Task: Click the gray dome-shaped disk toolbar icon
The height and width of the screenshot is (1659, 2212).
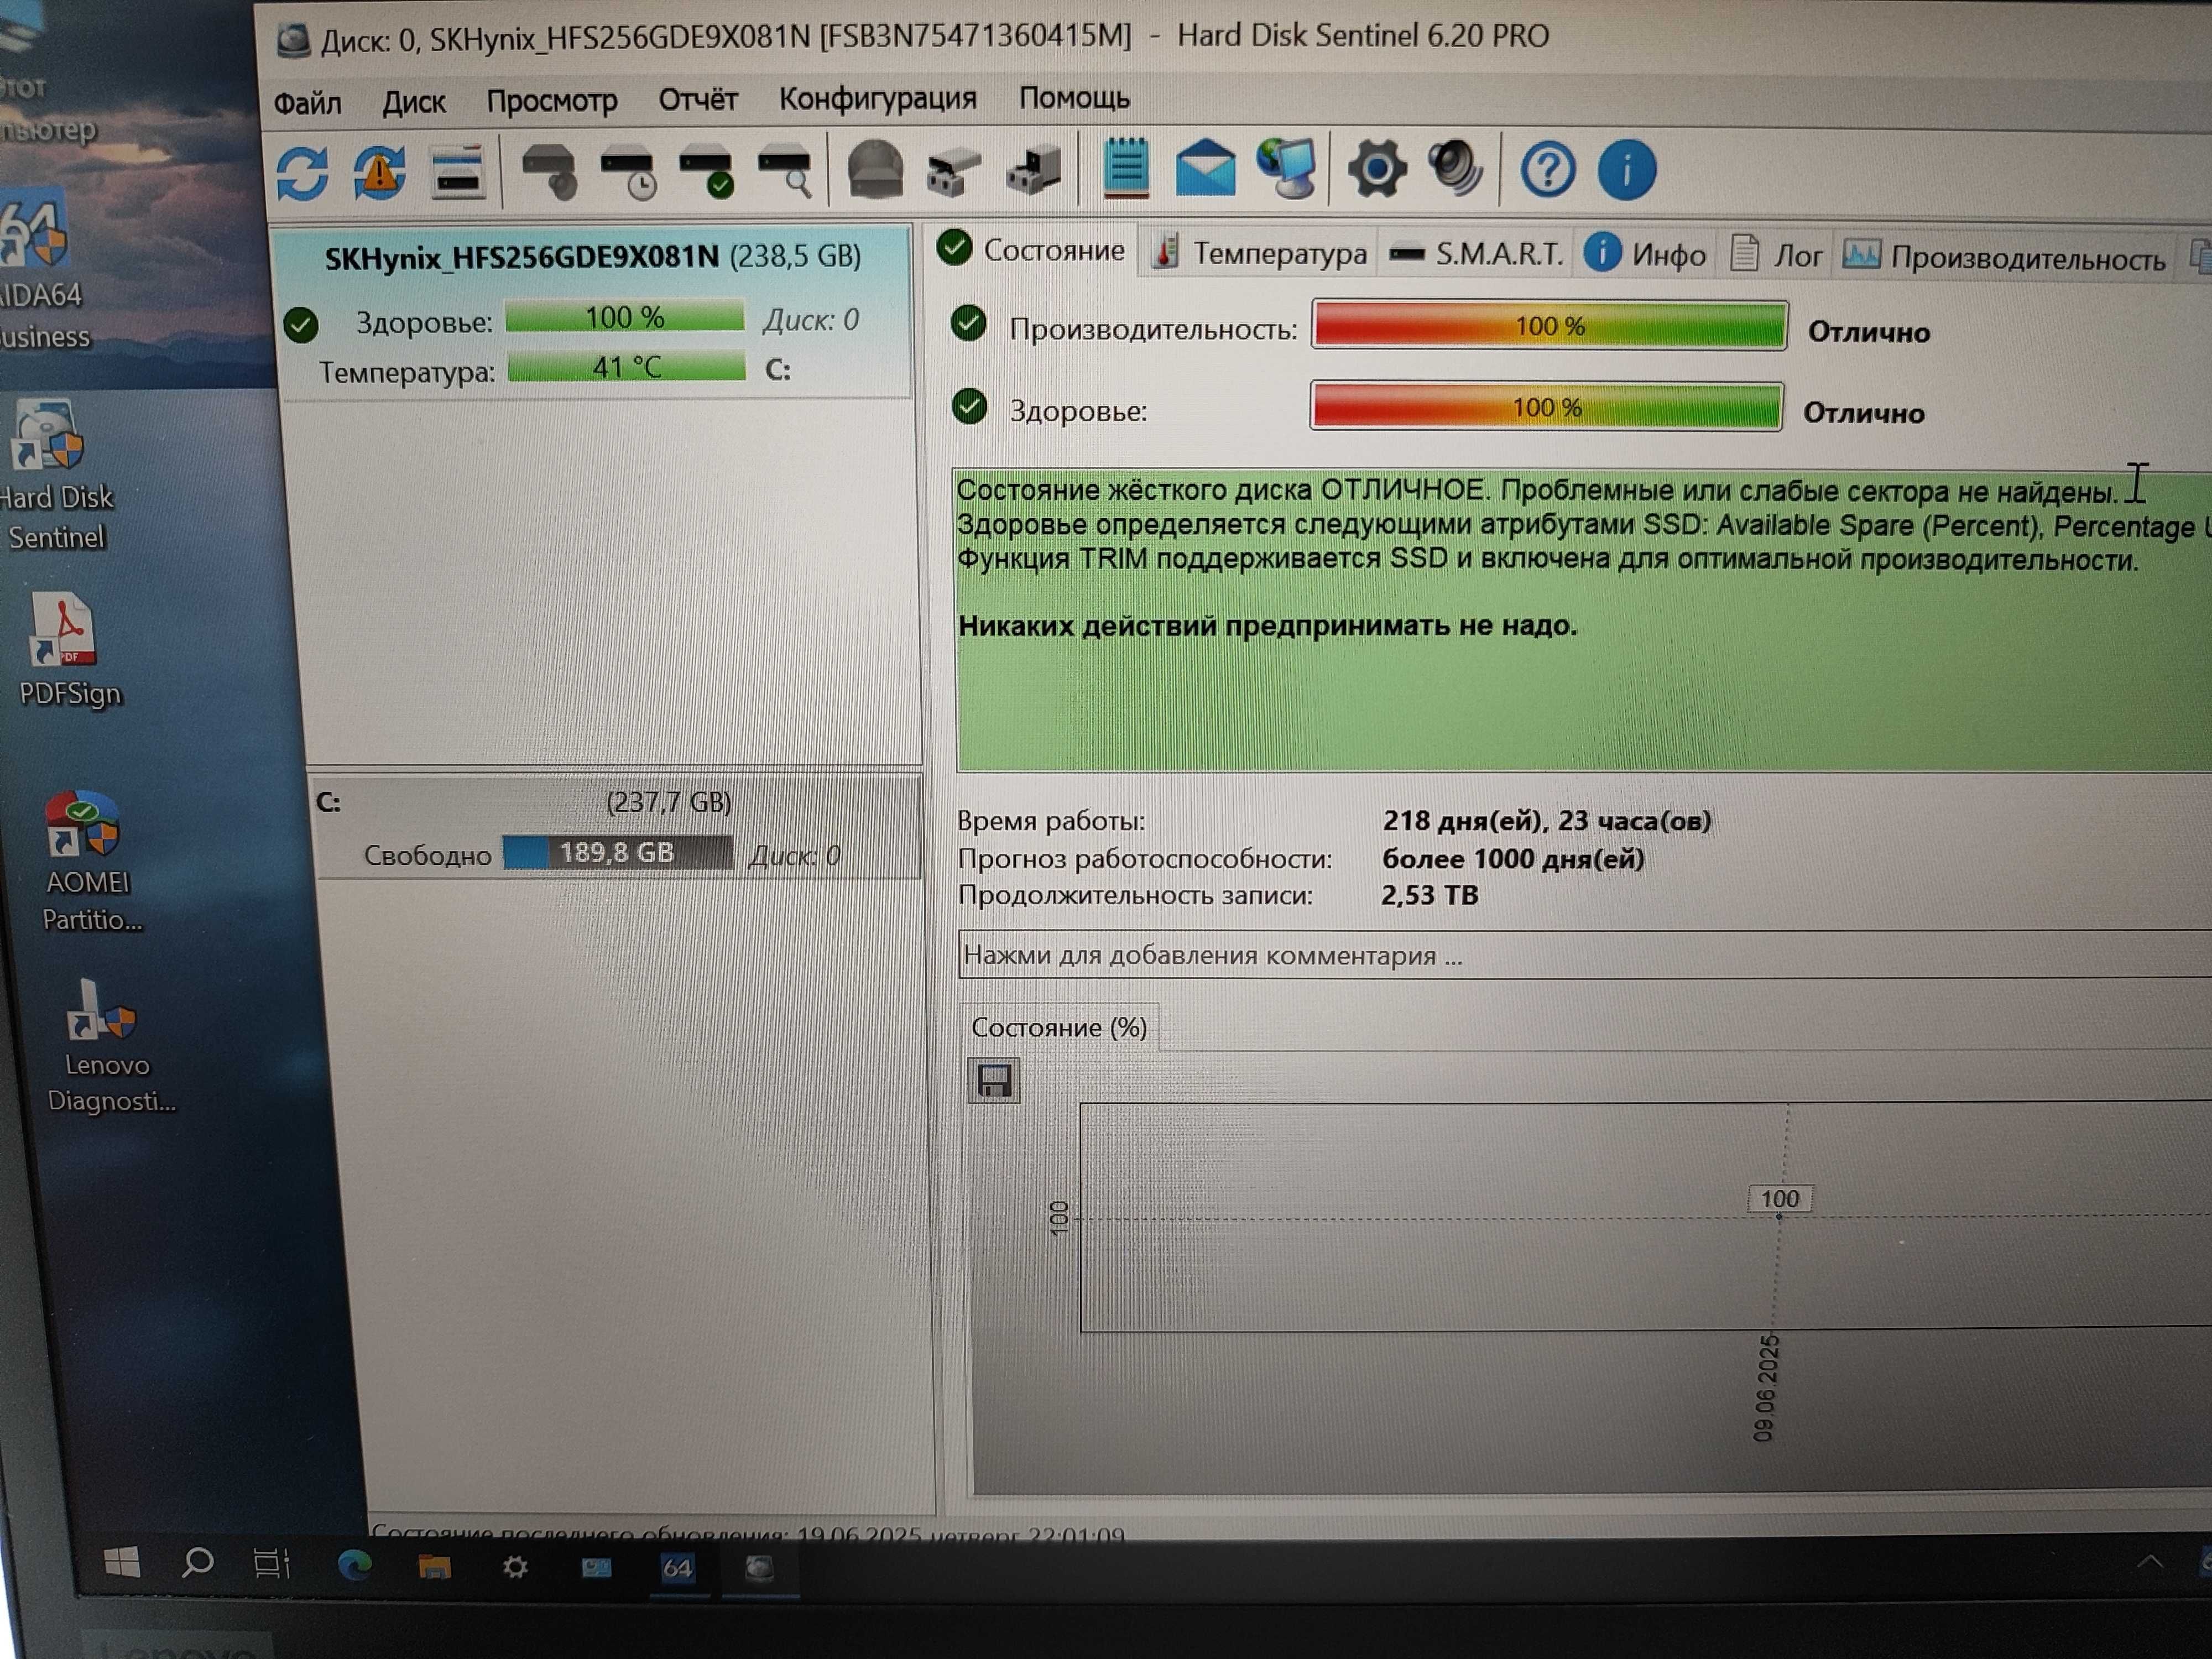Action: point(875,169)
